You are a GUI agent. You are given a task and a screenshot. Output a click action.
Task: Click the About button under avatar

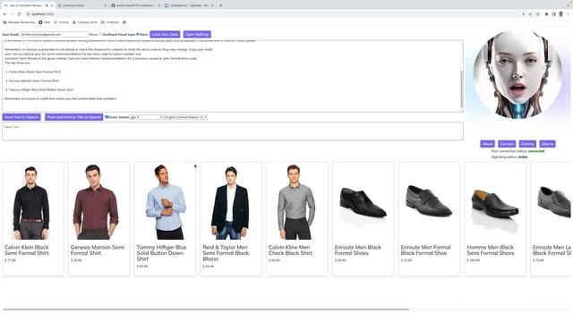pyautogui.click(x=487, y=144)
